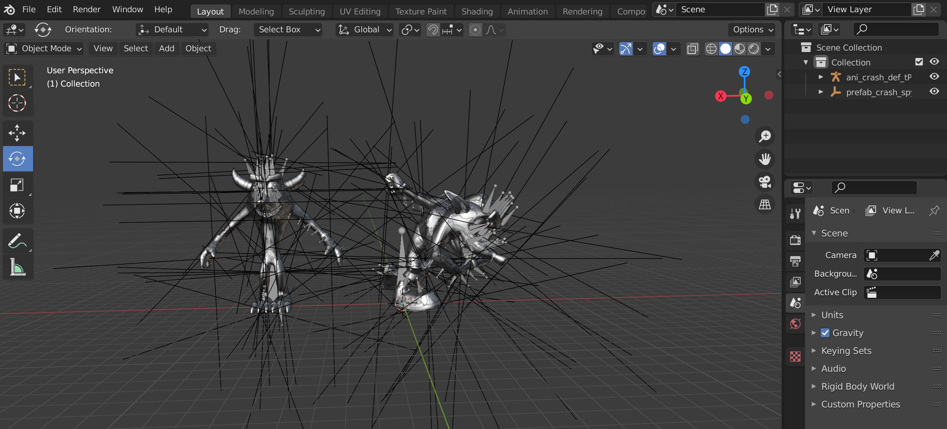
Task: Open the Orientation Default dropdown
Action: click(172, 30)
